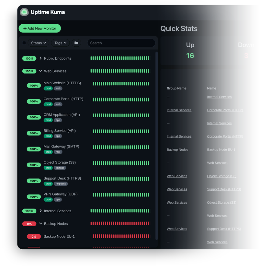Click web tag under Corporate Portal (HTTP)
Viewport: 272px width, 271px height.
coord(58,104)
